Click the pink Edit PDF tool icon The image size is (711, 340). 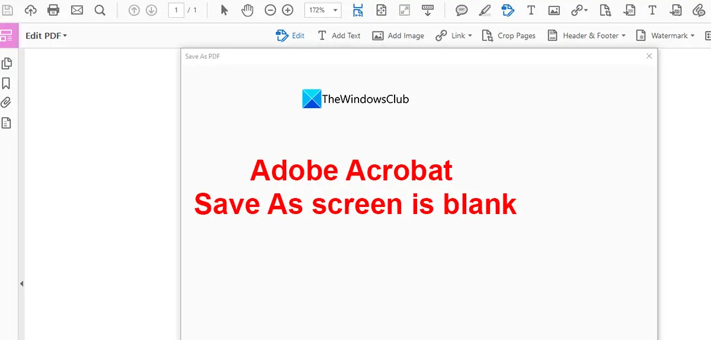click(7, 35)
